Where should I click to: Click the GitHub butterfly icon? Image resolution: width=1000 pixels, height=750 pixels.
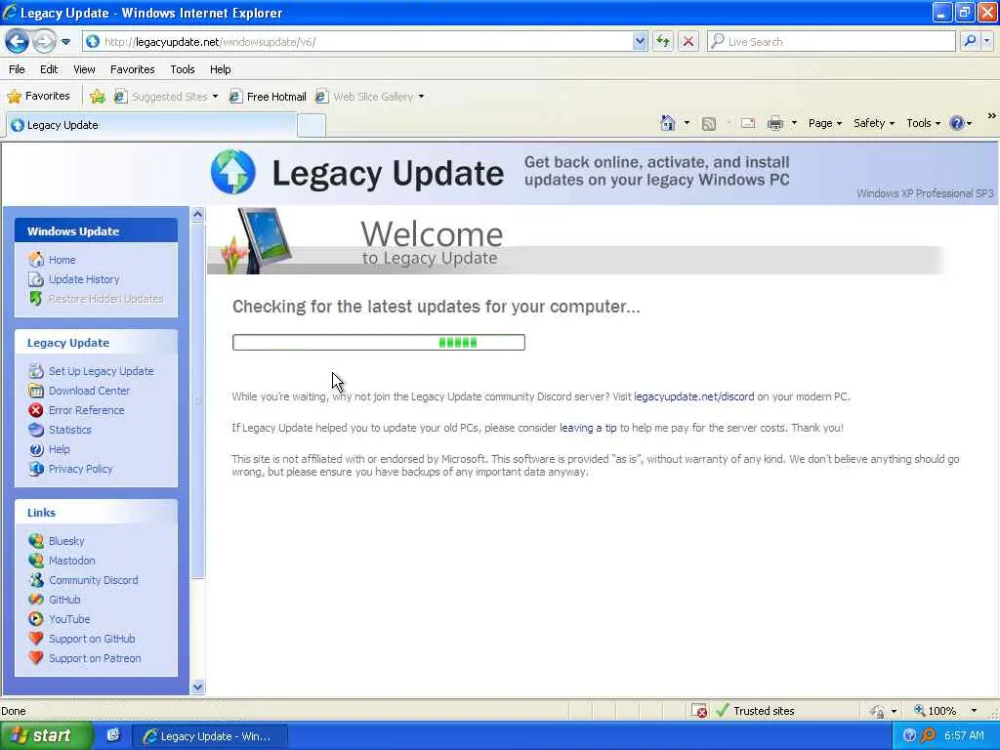pyautogui.click(x=36, y=600)
